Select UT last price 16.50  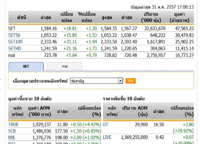tap(159, 125)
